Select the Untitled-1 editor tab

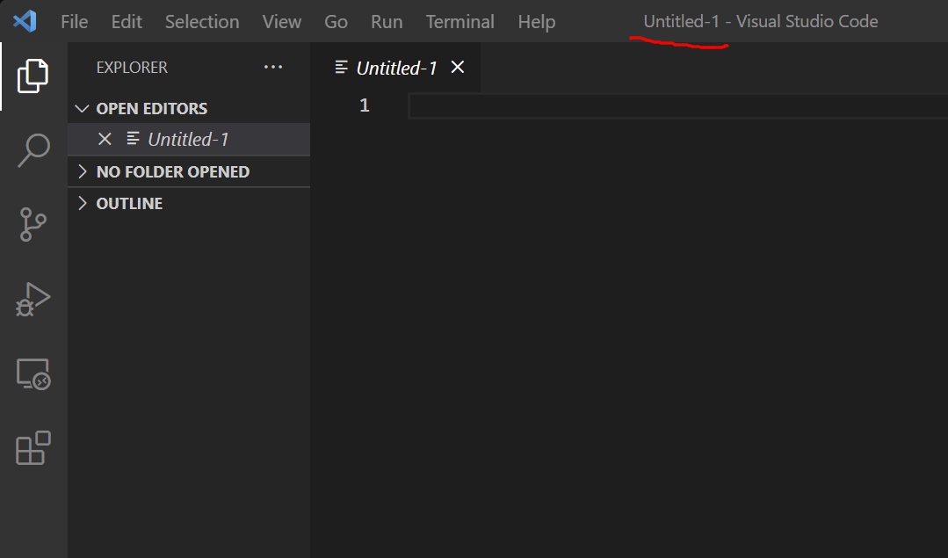396,68
